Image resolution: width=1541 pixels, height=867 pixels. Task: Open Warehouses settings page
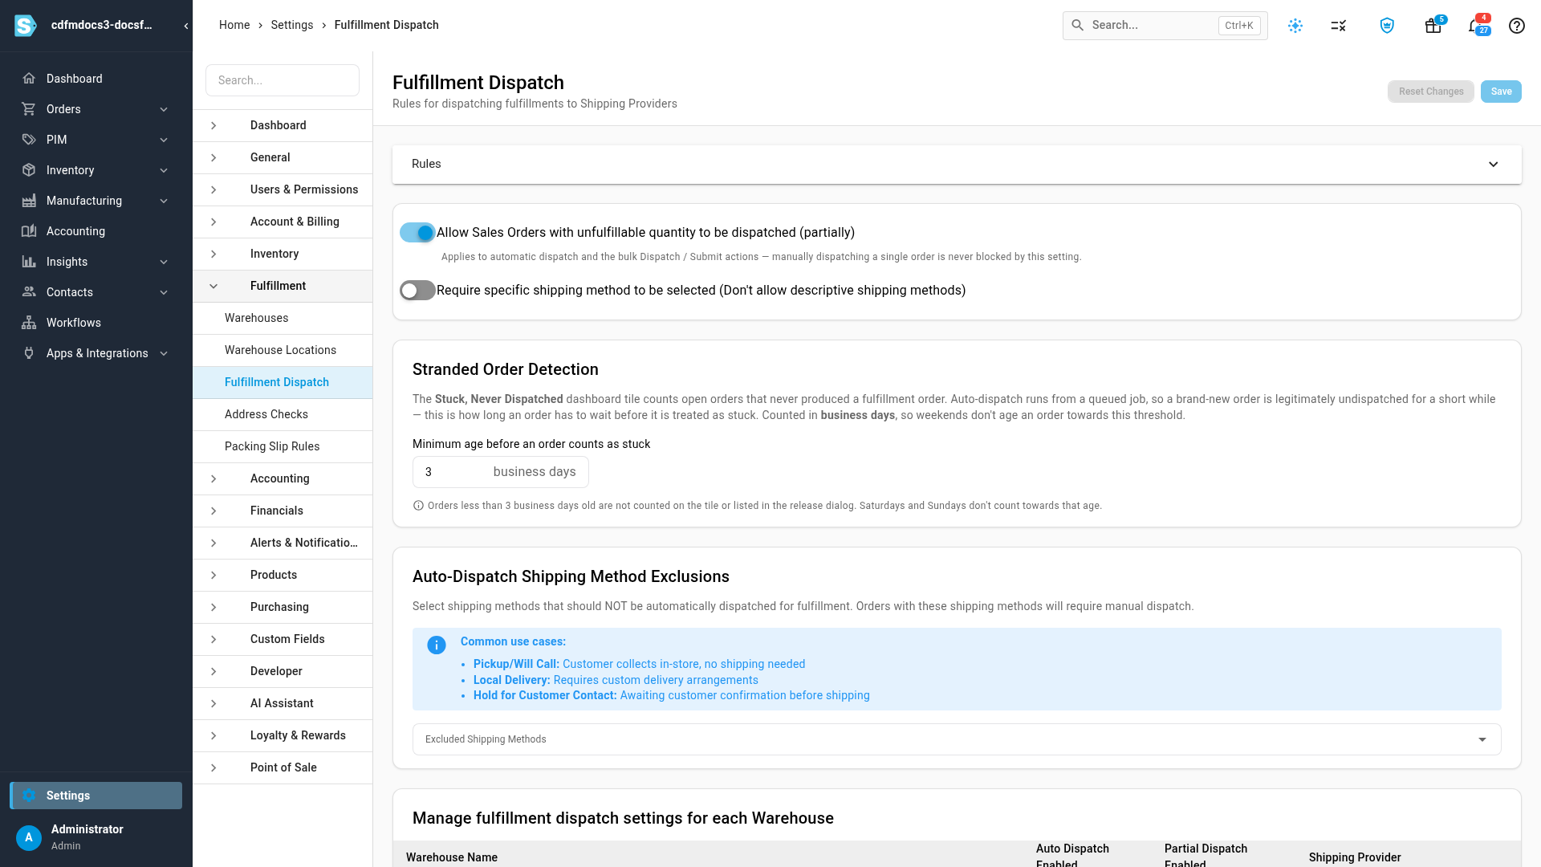pyautogui.click(x=283, y=318)
